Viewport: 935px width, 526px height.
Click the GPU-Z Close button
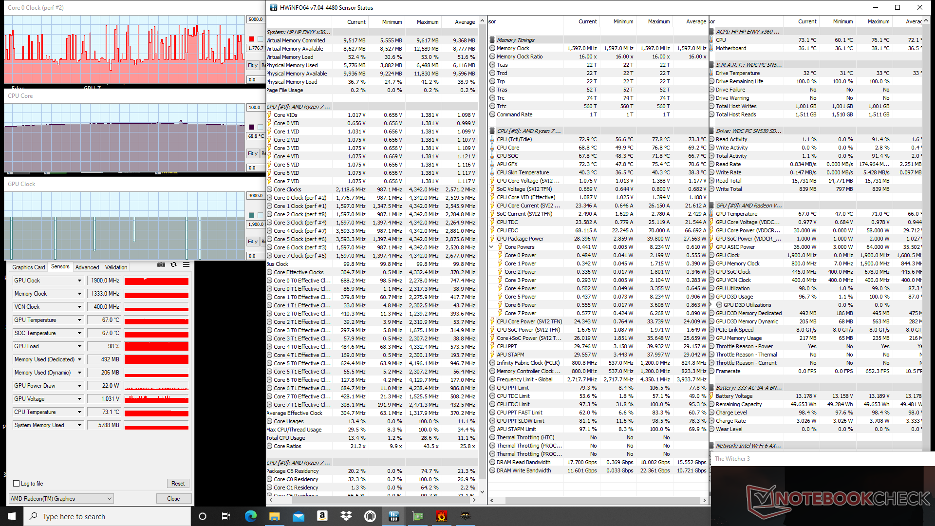click(x=173, y=499)
